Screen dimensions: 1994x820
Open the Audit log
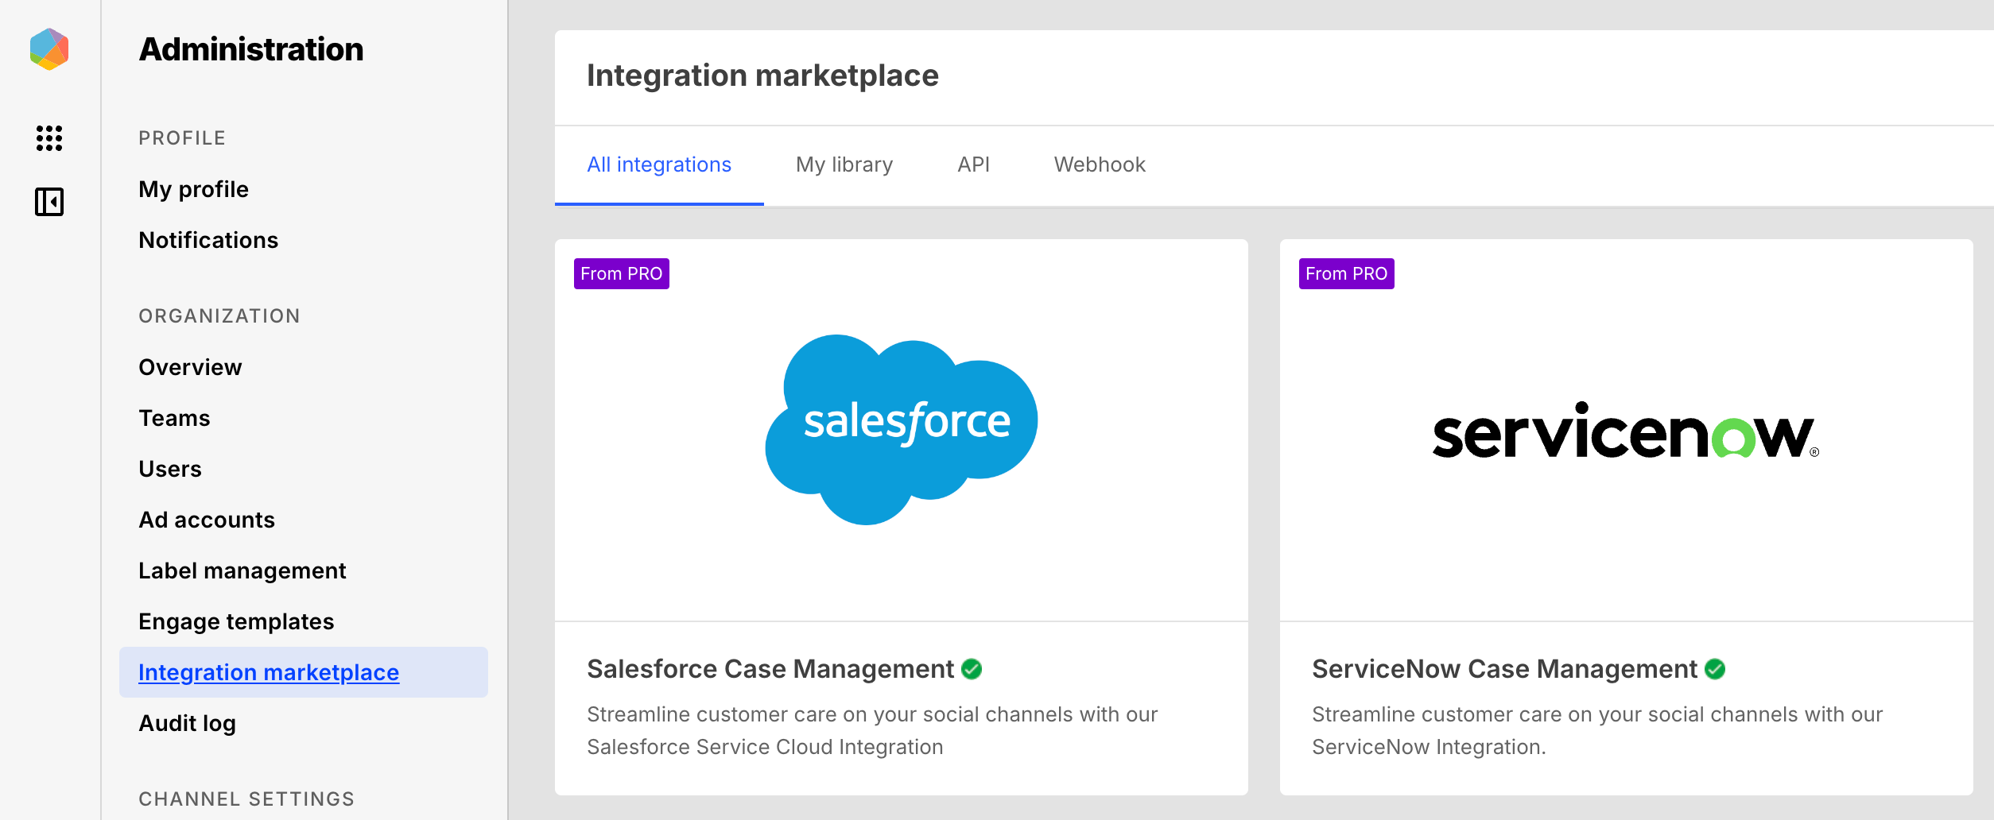pyautogui.click(x=187, y=723)
